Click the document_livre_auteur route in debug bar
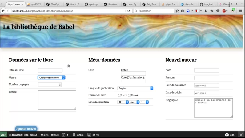Image resolution: width=245 pixels, height=138 pixels. [23, 135]
